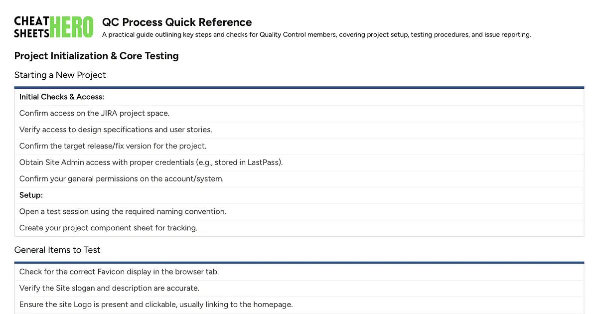Viewport: 598px width, 314px height.
Task: Select the target release/fix version row
Action: coord(299,146)
